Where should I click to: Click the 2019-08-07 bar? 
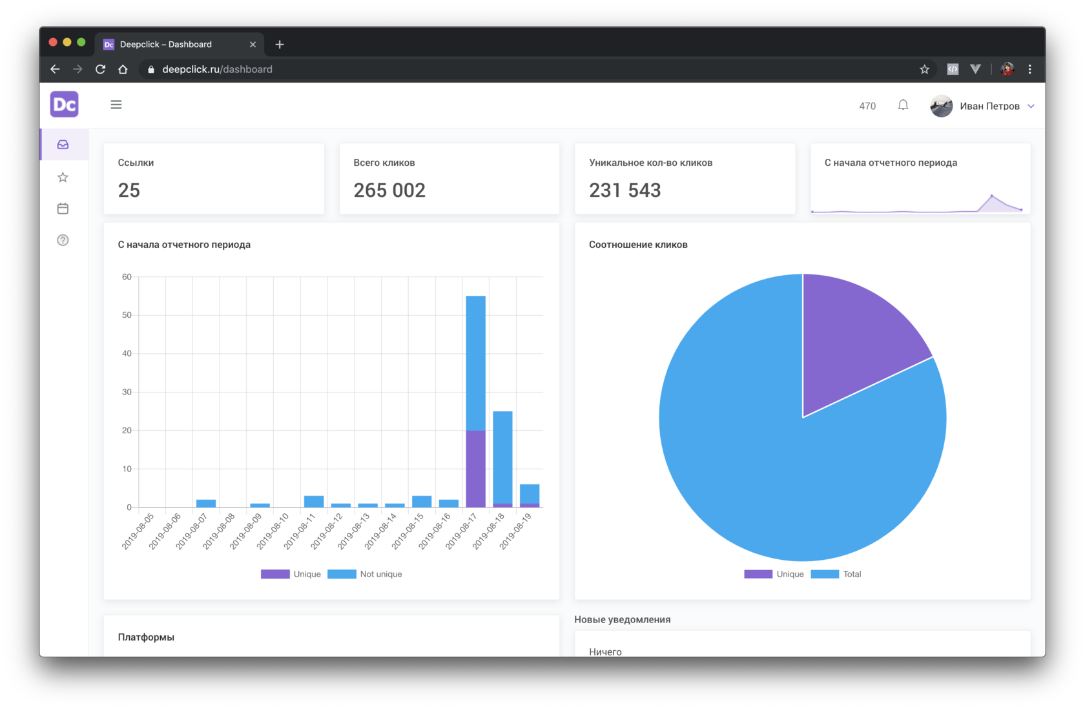coord(206,504)
